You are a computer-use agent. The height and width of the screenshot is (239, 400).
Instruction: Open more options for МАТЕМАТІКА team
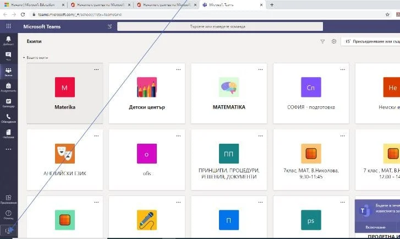(x=260, y=69)
